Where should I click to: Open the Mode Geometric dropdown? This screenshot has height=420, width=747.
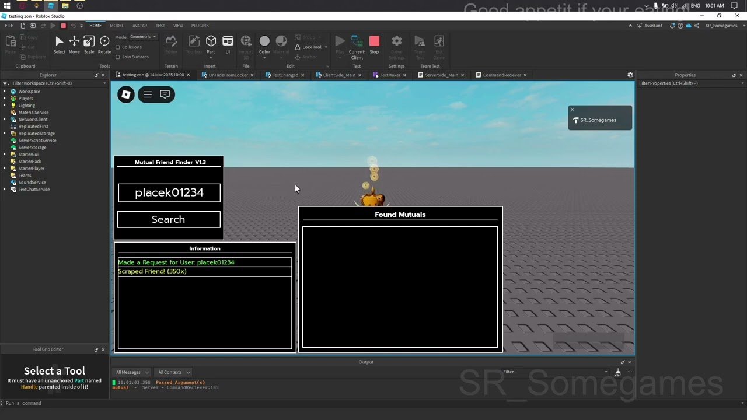tap(143, 37)
